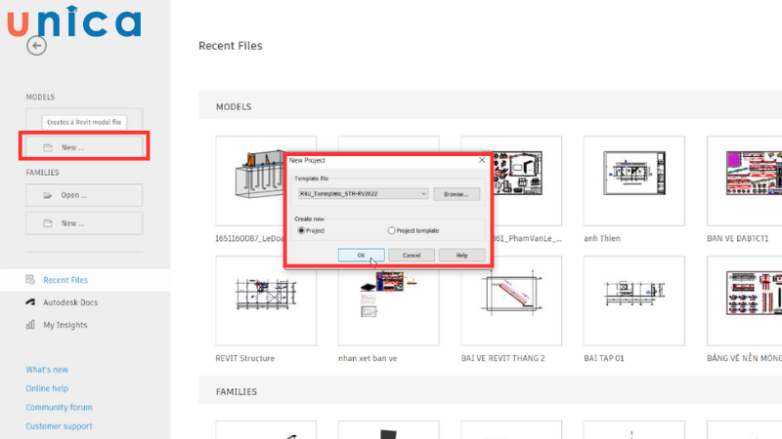Open the anh Thien model thumbnail
This screenshot has height=439, width=782.
[x=633, y=180]
